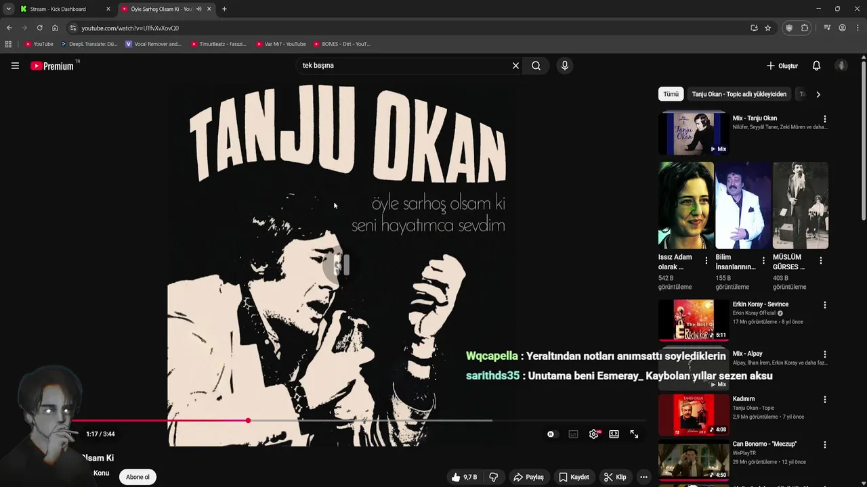The image size is (867, 487).
Task: Enter fullscreen in the video player
Action: (634, 434)
